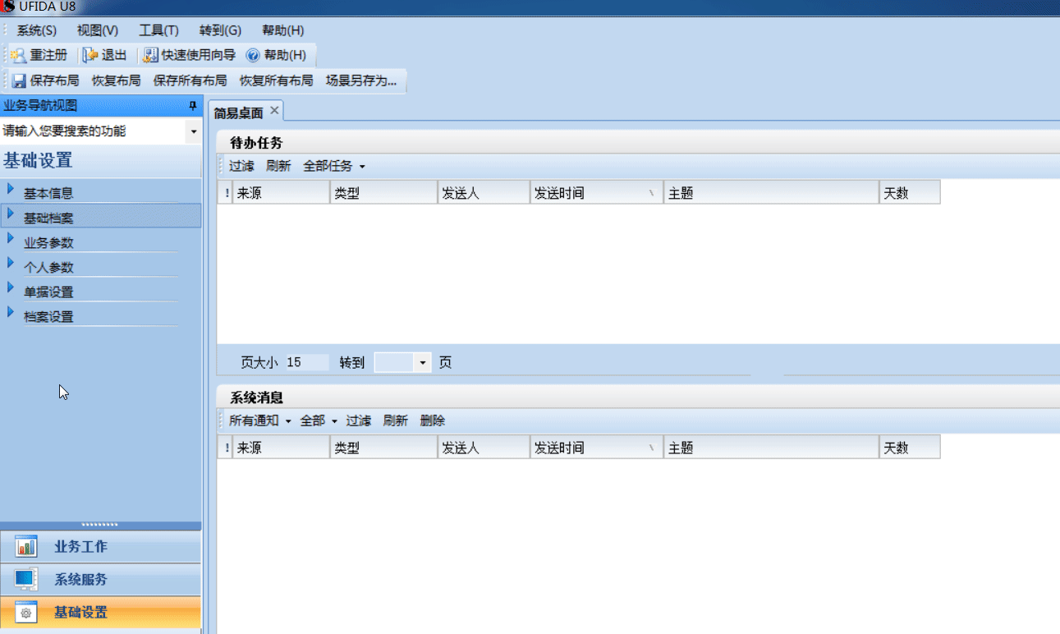Viewport: 1060px width, 634px height.
Task: Sort 系统消息 by 发送人 column
Action: 484,448
